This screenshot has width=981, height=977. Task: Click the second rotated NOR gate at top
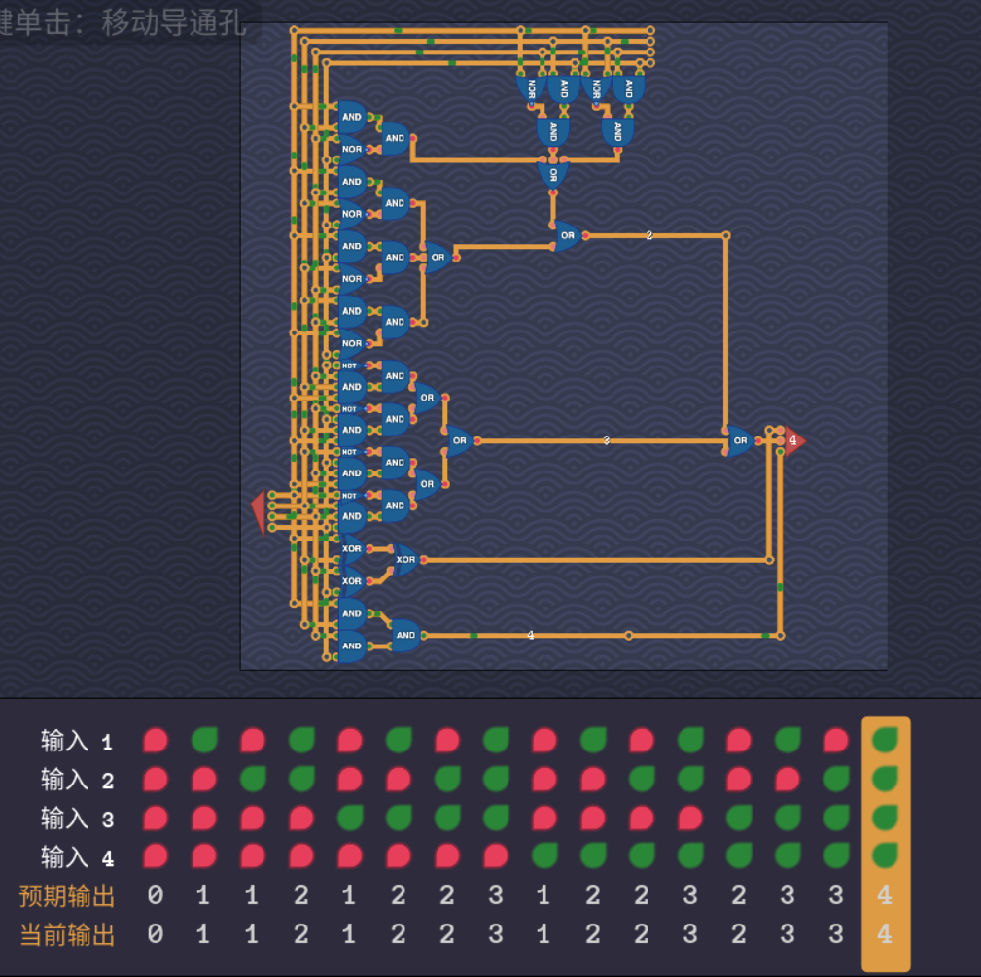click(x=596, y=89)
